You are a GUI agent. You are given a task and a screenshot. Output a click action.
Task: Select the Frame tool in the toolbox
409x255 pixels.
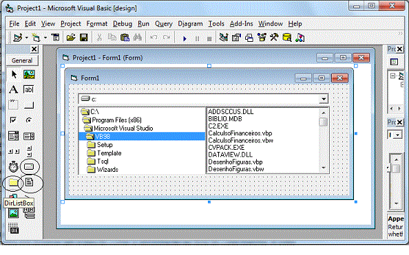click(14, 104)
